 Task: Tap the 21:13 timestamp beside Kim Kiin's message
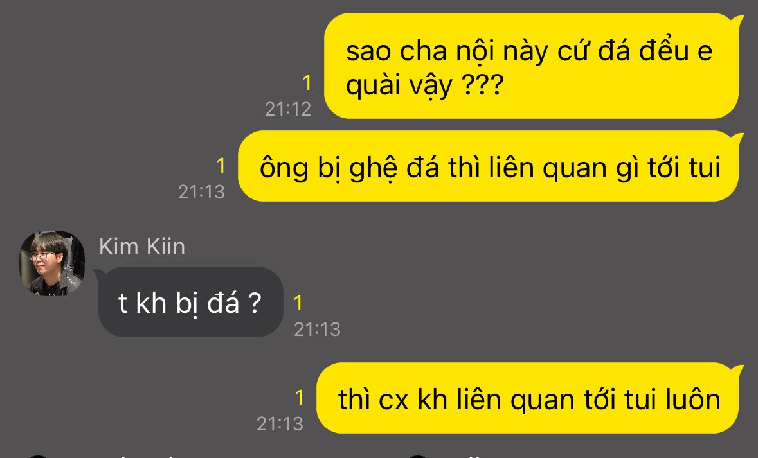pyautogui.click(x=317, y=330)
